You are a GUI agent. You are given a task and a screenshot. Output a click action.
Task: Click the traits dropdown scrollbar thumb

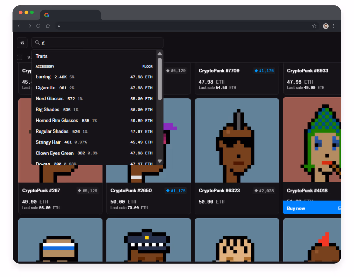(x=160, y=79)
